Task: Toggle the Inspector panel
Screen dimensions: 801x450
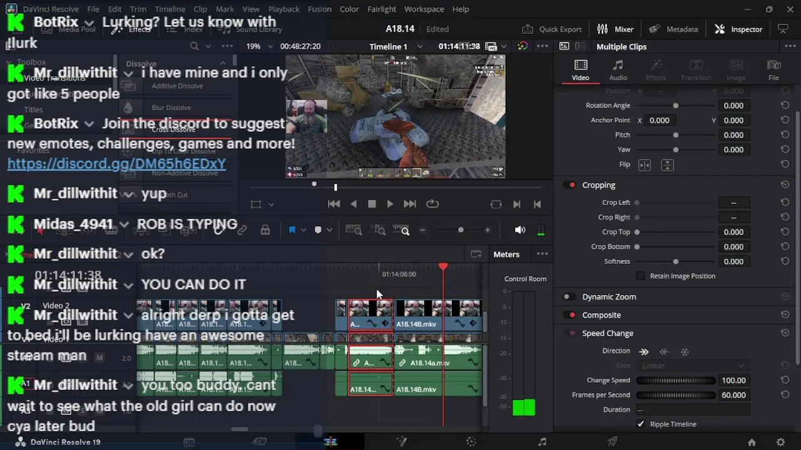Action: point(738,29)
